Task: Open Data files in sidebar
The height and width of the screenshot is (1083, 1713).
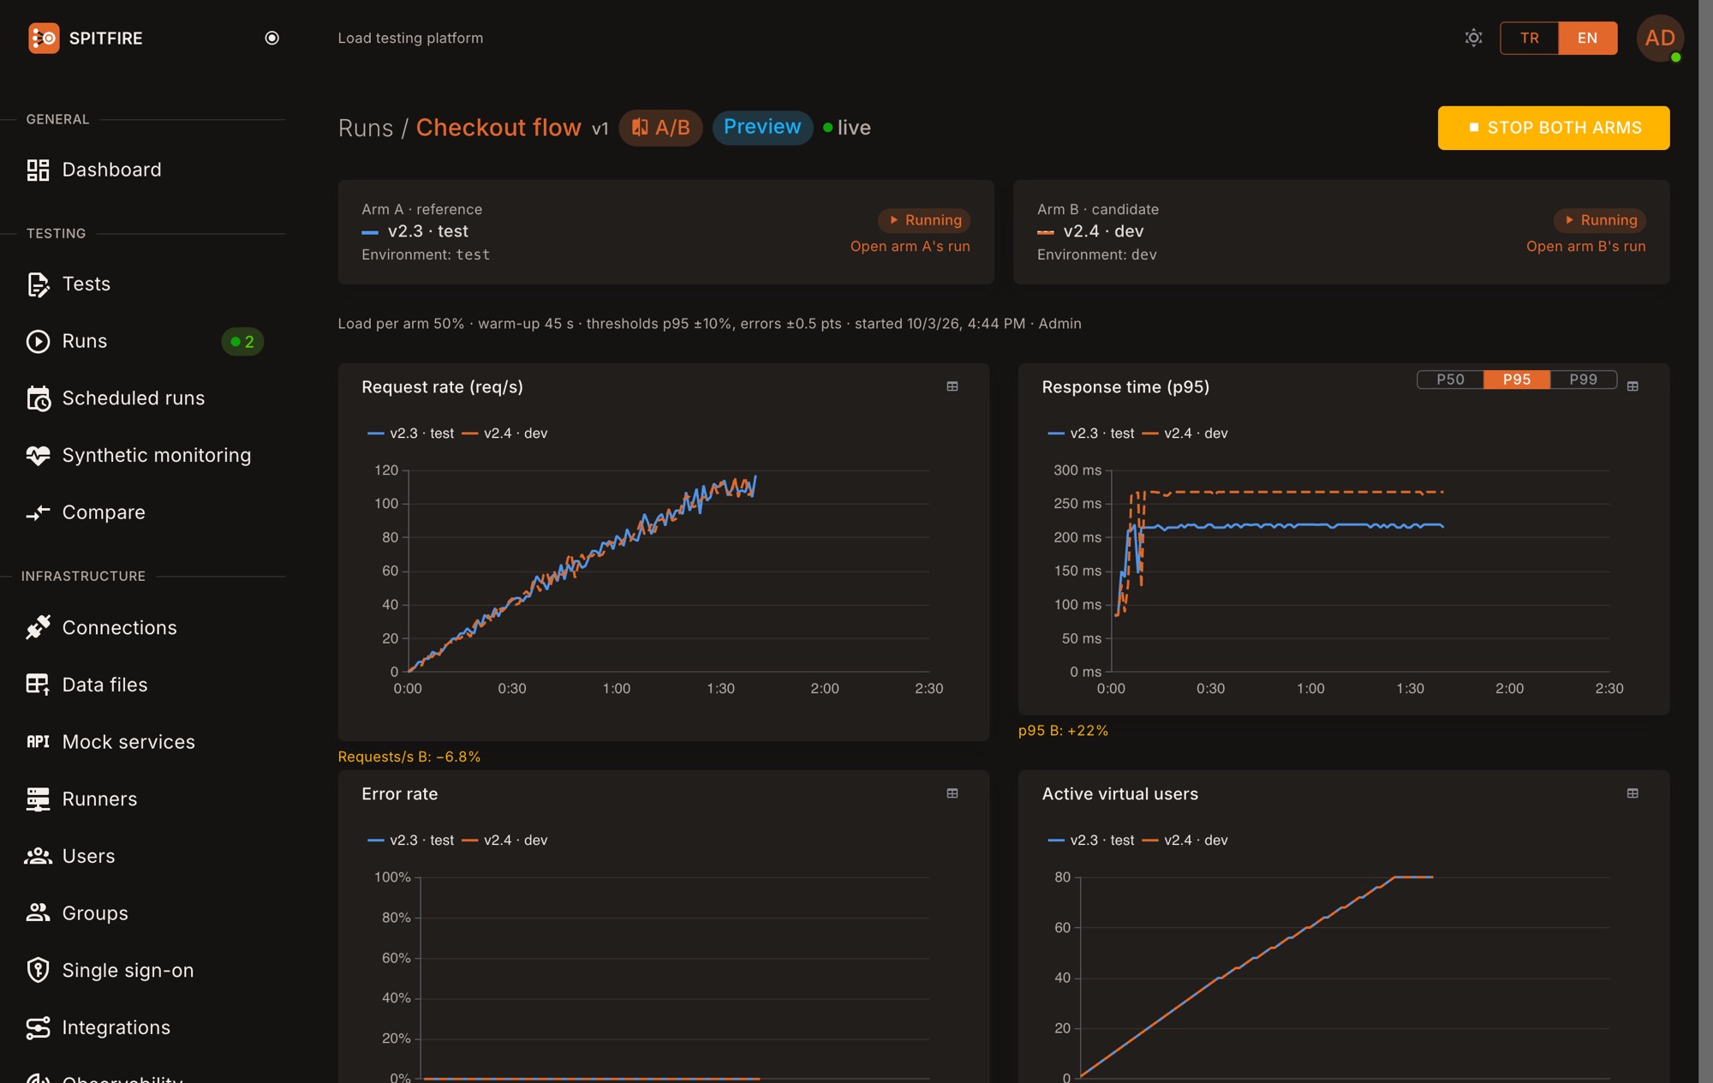Action: pos(104,685)
